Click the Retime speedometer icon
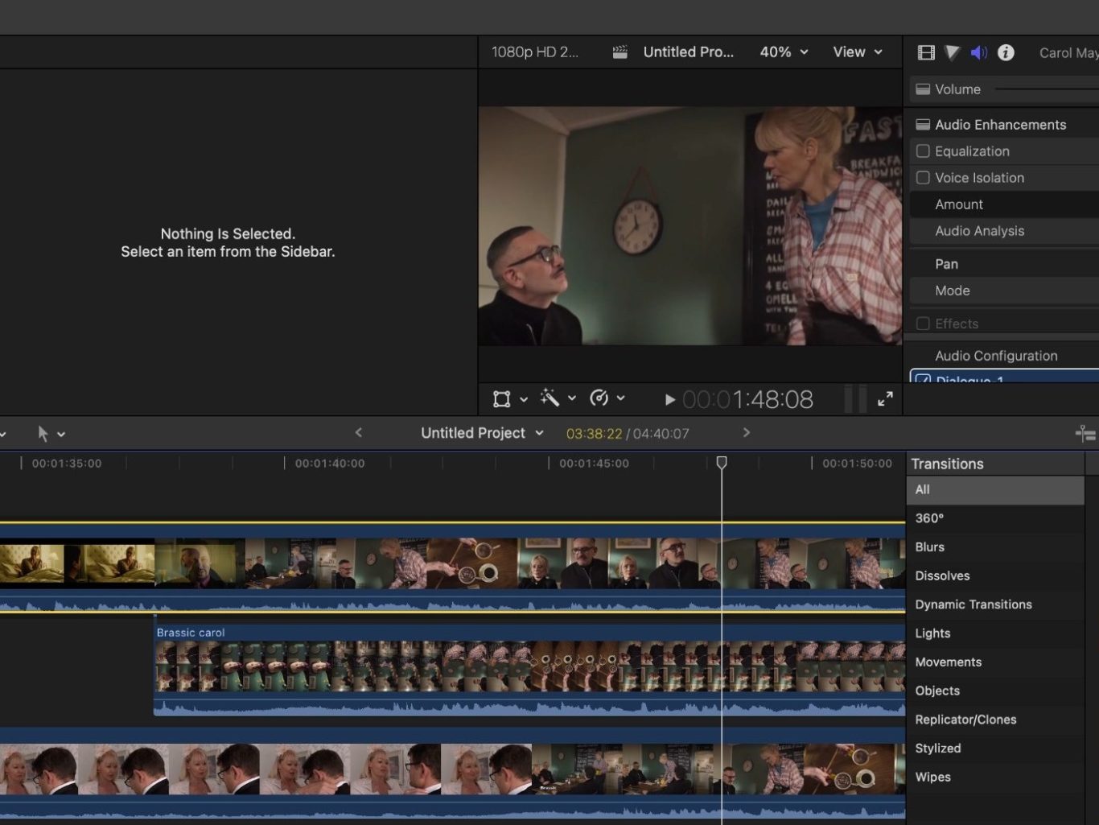The height and width of the screenshot is (825, 1099). pos(599,398)
